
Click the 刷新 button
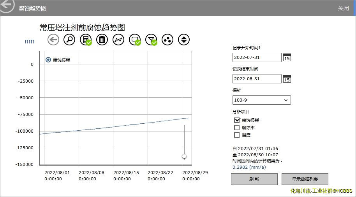(254, 179)
